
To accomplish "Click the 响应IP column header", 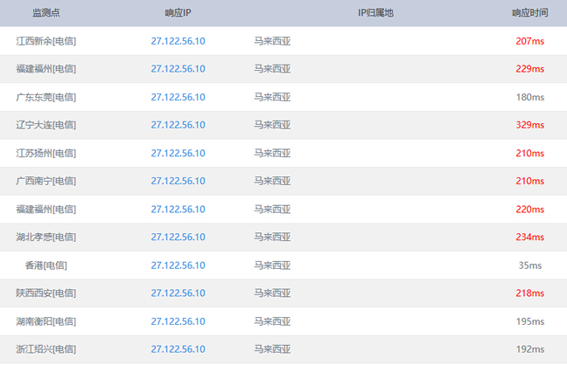I will point(178,13).
